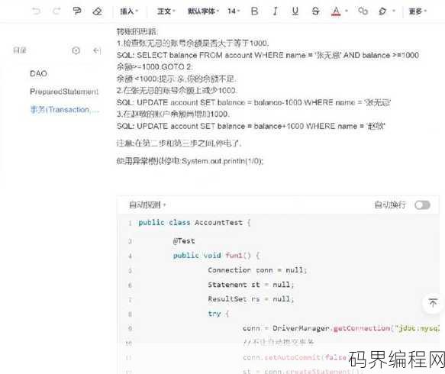
Task: Click the clear formatting eraser icon
Action: (x=98, y=11)
